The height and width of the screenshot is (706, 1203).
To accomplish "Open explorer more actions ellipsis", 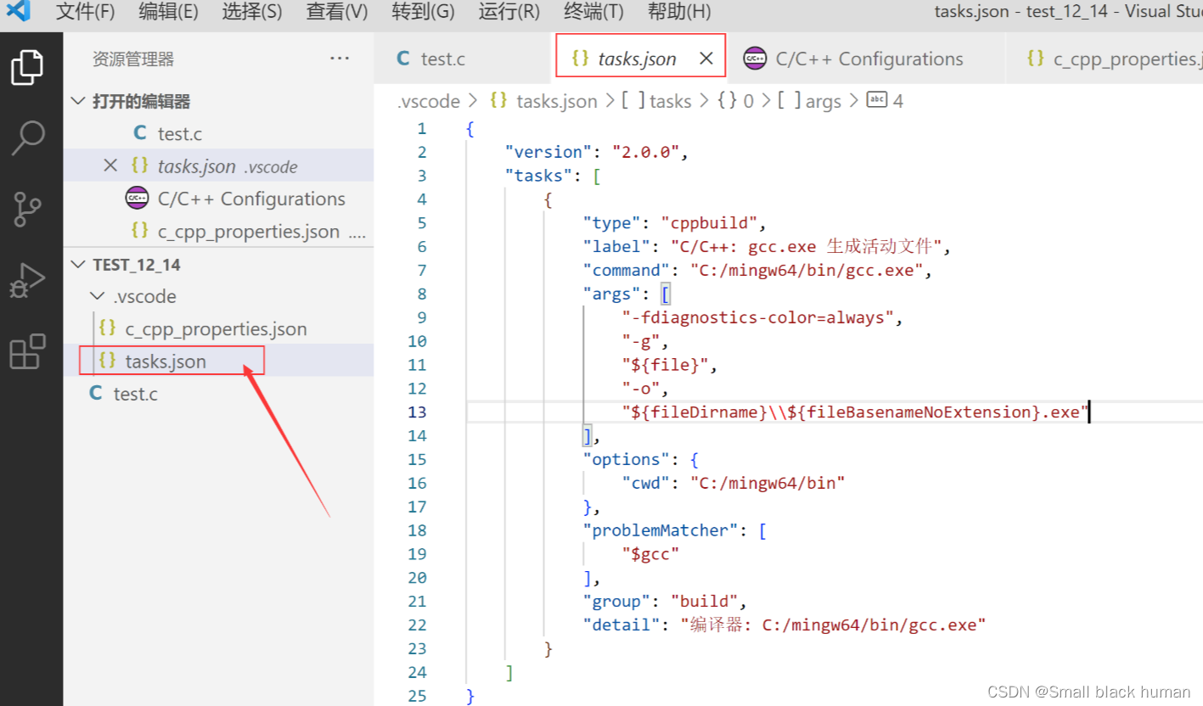I will click(x=340, y=59).
